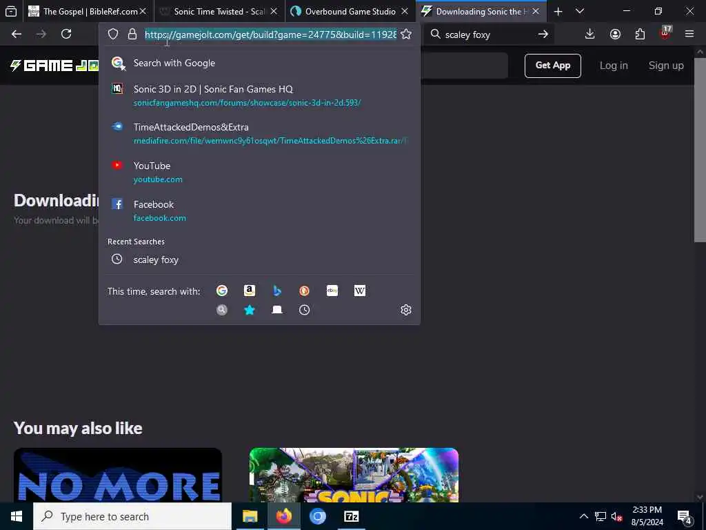Search this time with Wikipedia icon

360,291
